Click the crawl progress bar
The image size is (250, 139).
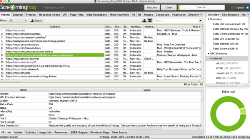click(201, 7)
